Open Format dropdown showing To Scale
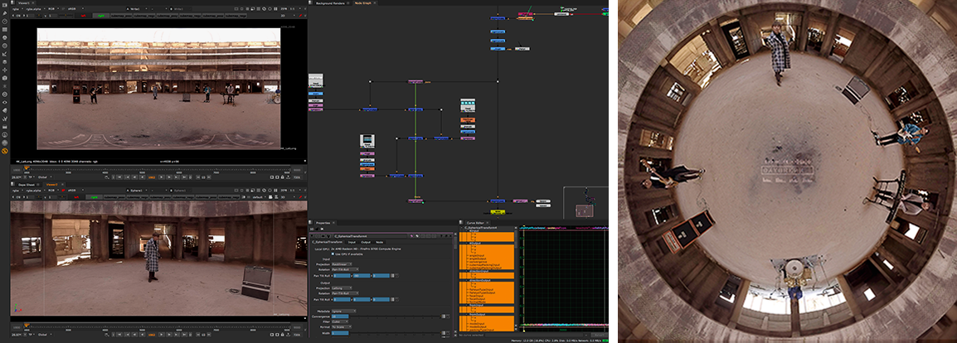Image resolution: width=957 pixels, height=343 pixels. pyautogui.click(x=341, y=326)
